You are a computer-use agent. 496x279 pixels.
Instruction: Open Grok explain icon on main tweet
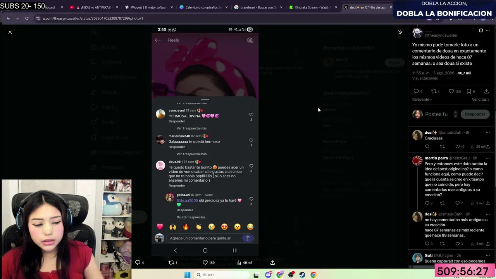point(481,31)
